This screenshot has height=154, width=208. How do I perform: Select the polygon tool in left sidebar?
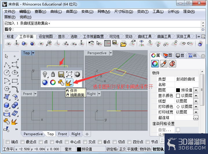coord(7,89)
